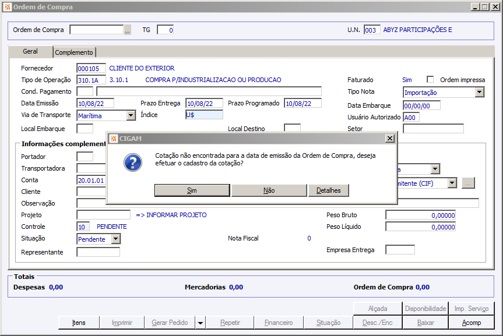Switch to the Complemento tab

[74, 52]
